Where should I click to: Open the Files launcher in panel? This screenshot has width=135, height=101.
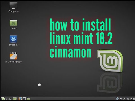tap(28, 99)
